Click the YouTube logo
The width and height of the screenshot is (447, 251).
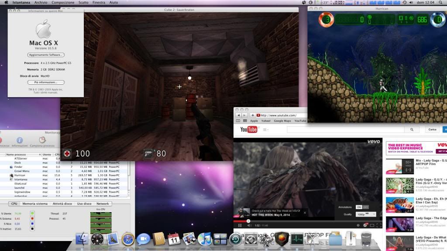(248, 129)
